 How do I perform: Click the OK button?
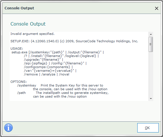(x=148, y=128)
